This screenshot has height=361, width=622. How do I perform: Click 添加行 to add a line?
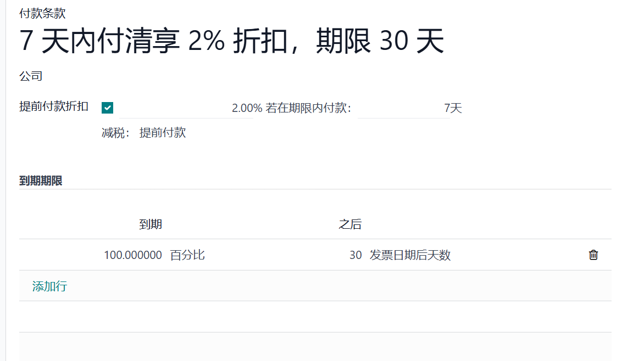coord(49,286)
